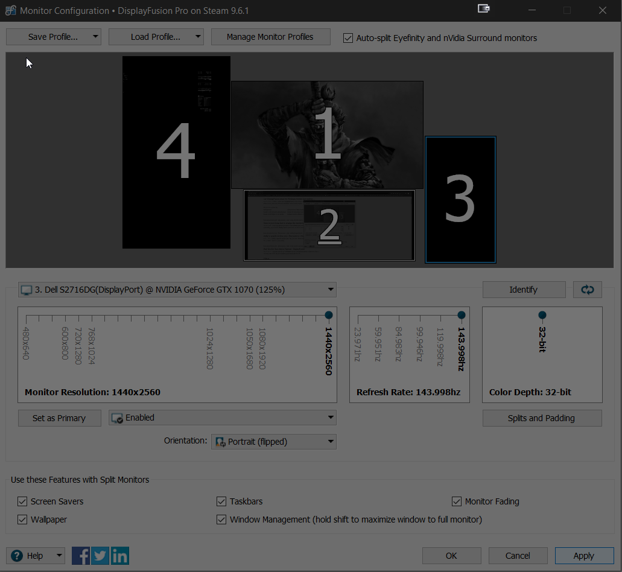Toggle Auto-split Eyefinity and nVidia Surround checkbox
Screen dimensions: 622x572
coord(348,38)
